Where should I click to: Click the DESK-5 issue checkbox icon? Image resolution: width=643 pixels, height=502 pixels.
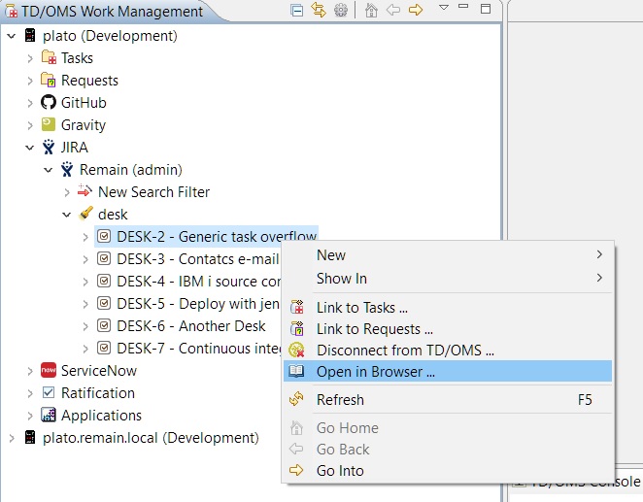[104, 304]
